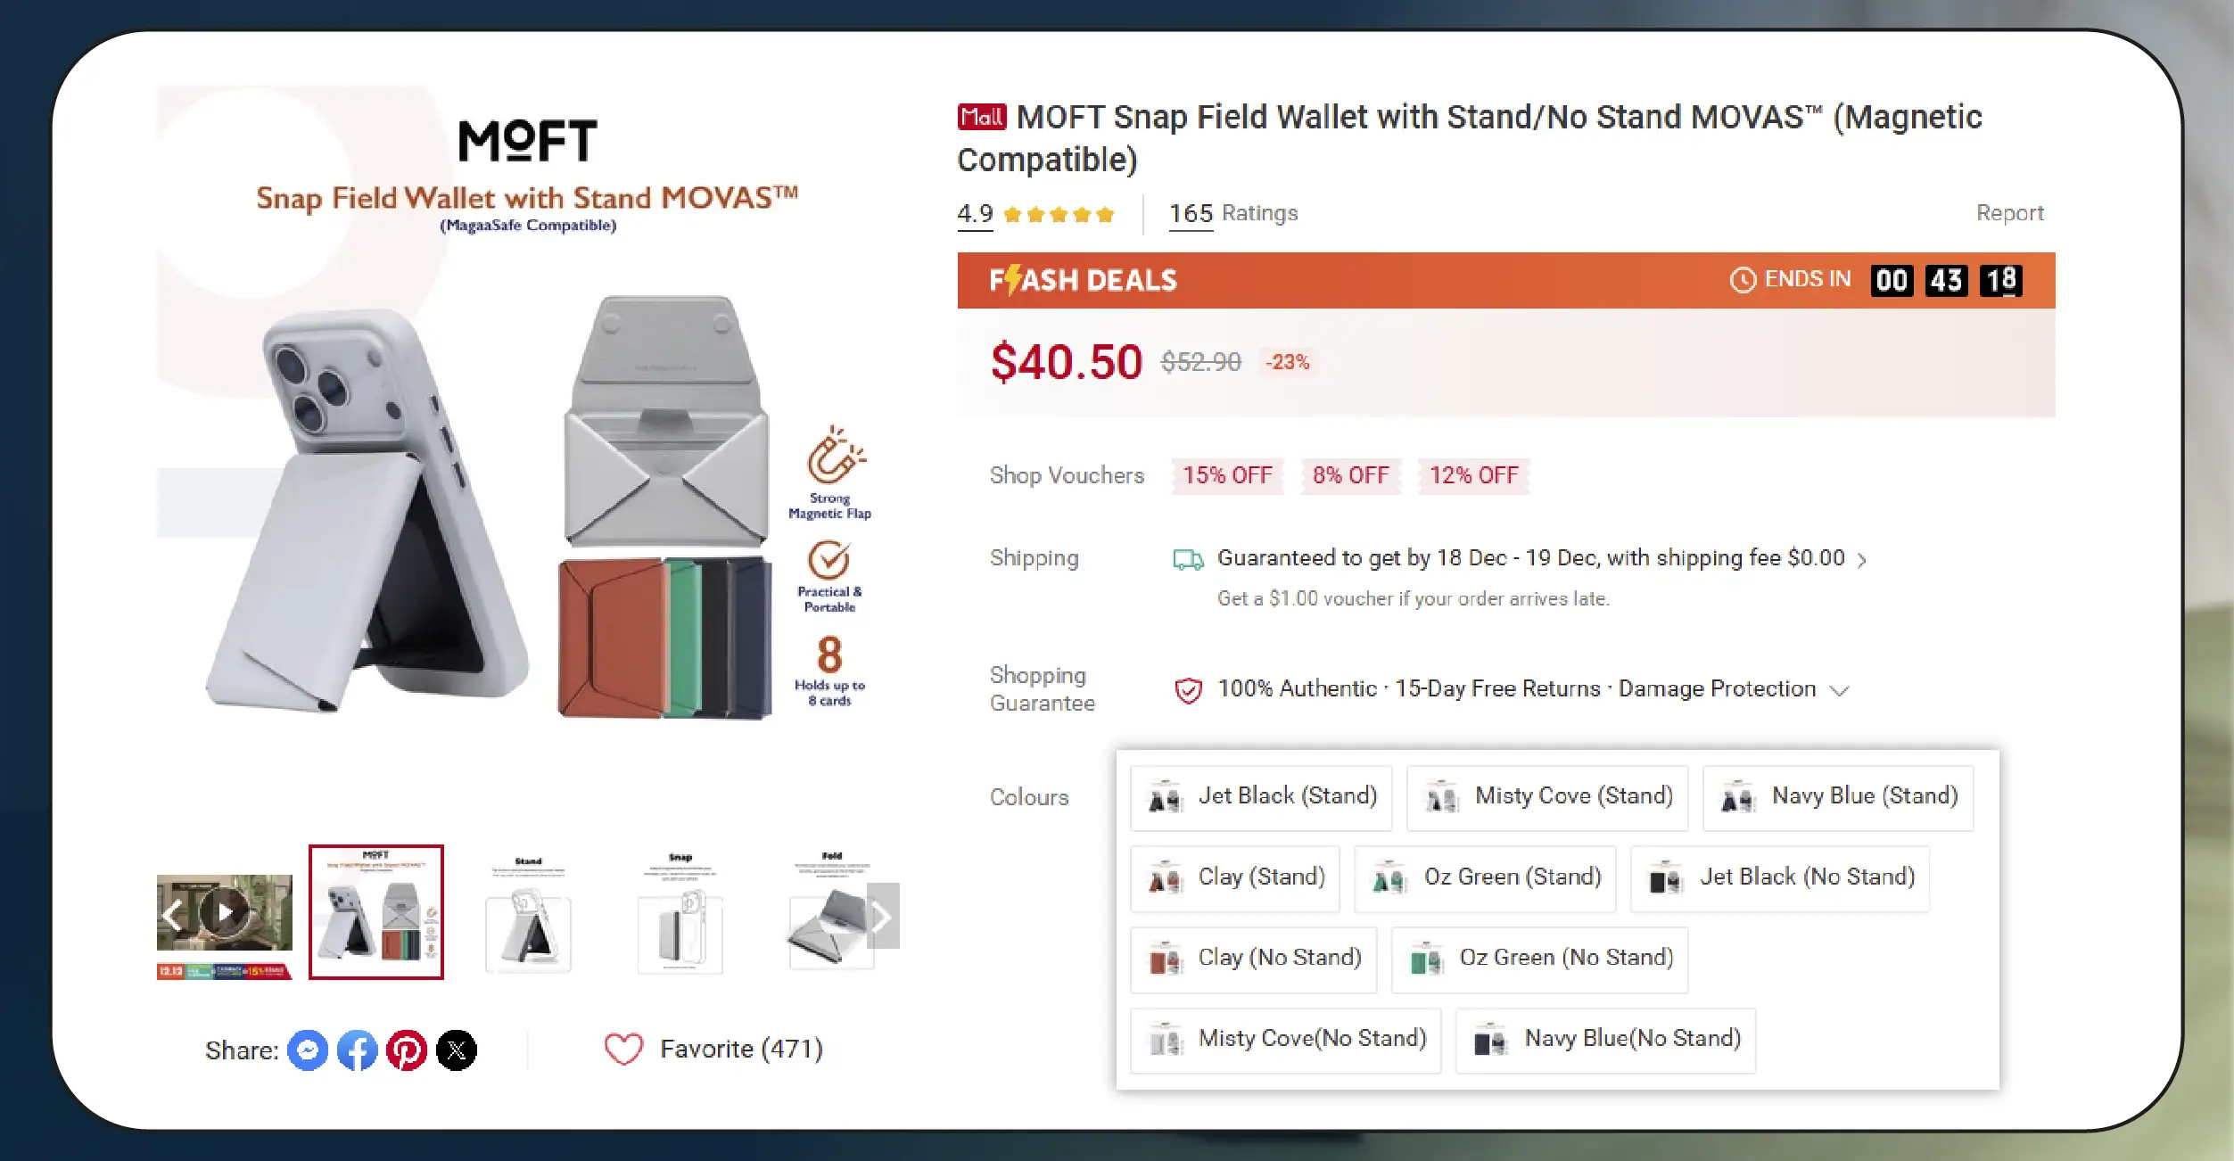Expand Shopping Guarantee details chevron

click(1839, 690)
